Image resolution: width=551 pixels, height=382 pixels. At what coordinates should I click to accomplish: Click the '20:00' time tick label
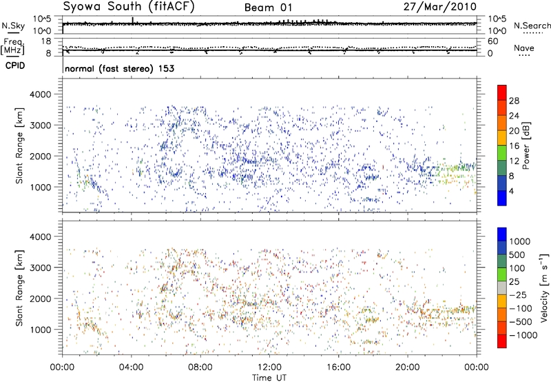(407, 368)
